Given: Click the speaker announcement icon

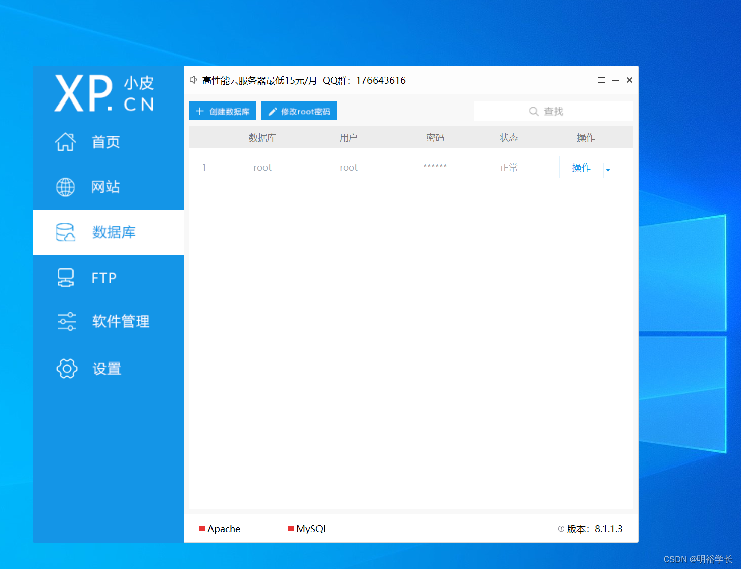Looking at the screenshot, I should coord(193,80).
